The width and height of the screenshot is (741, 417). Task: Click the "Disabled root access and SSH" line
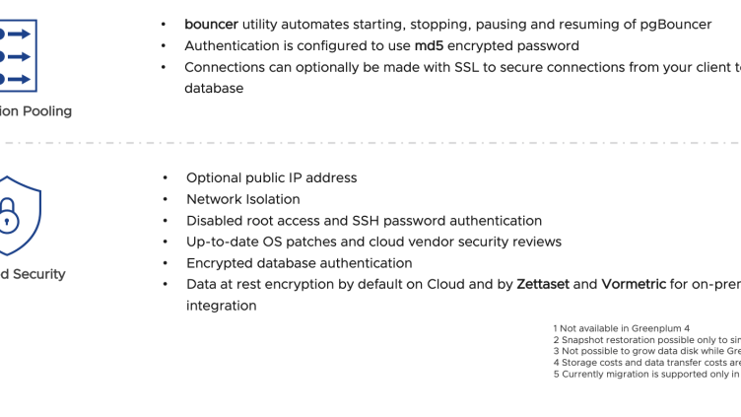point(364,221)
